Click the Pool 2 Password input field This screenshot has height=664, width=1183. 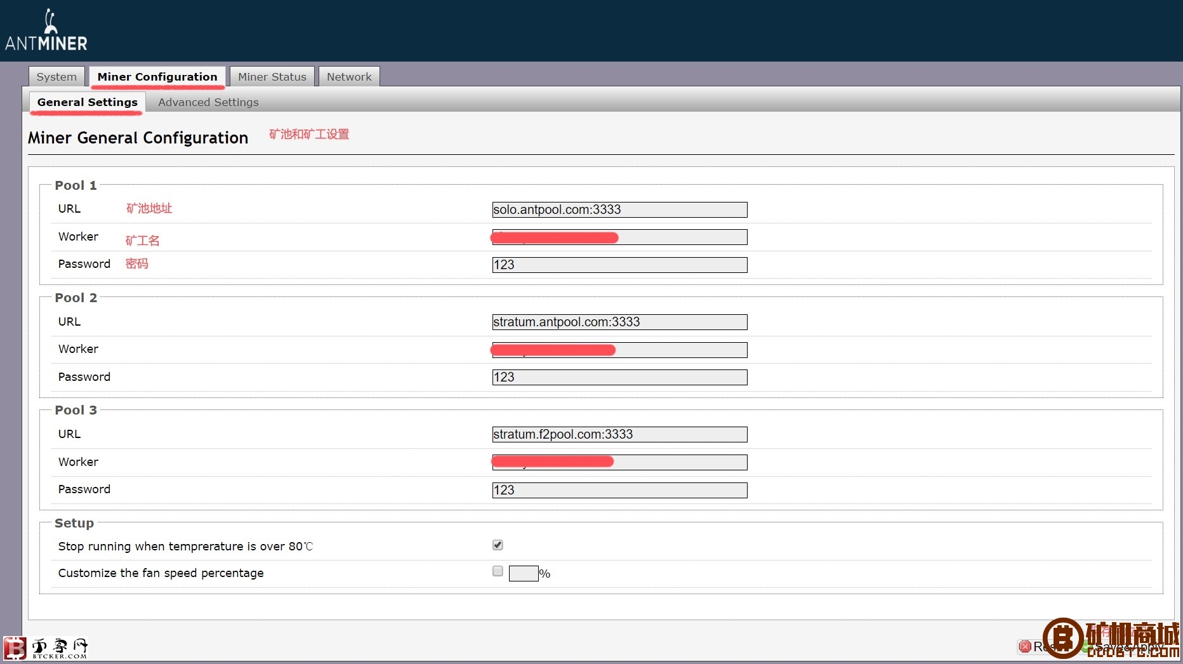point(619,377)
